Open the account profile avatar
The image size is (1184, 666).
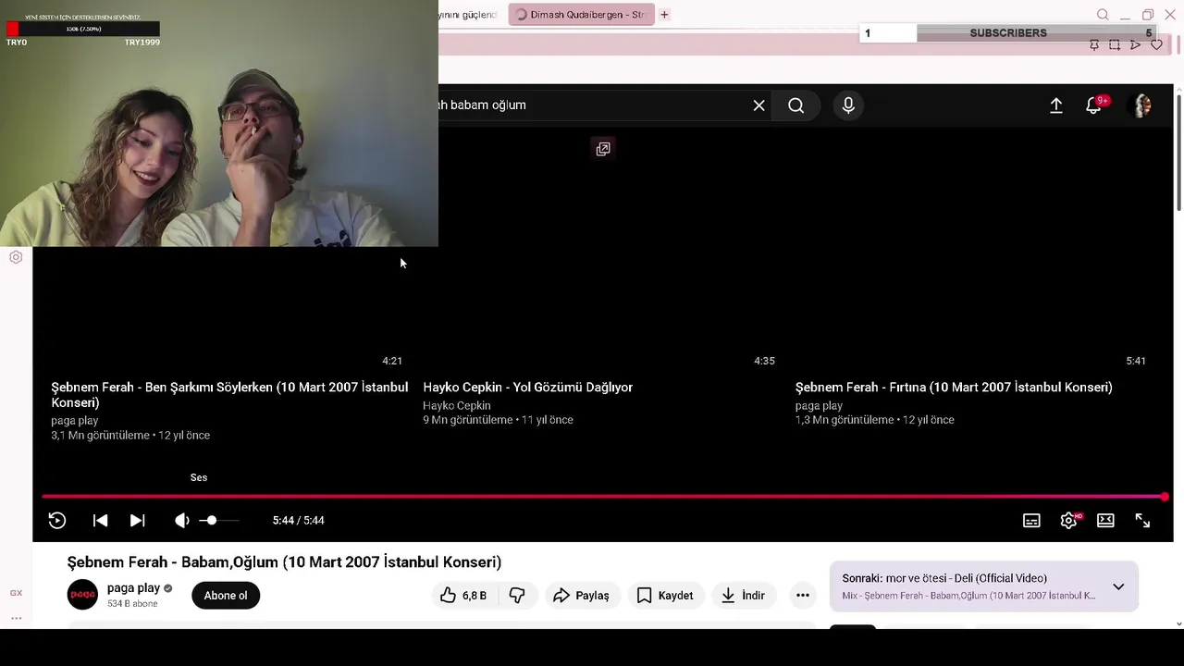click(x=1142, y=105)
